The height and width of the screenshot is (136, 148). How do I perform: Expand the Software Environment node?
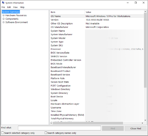(x=4, y=22)
